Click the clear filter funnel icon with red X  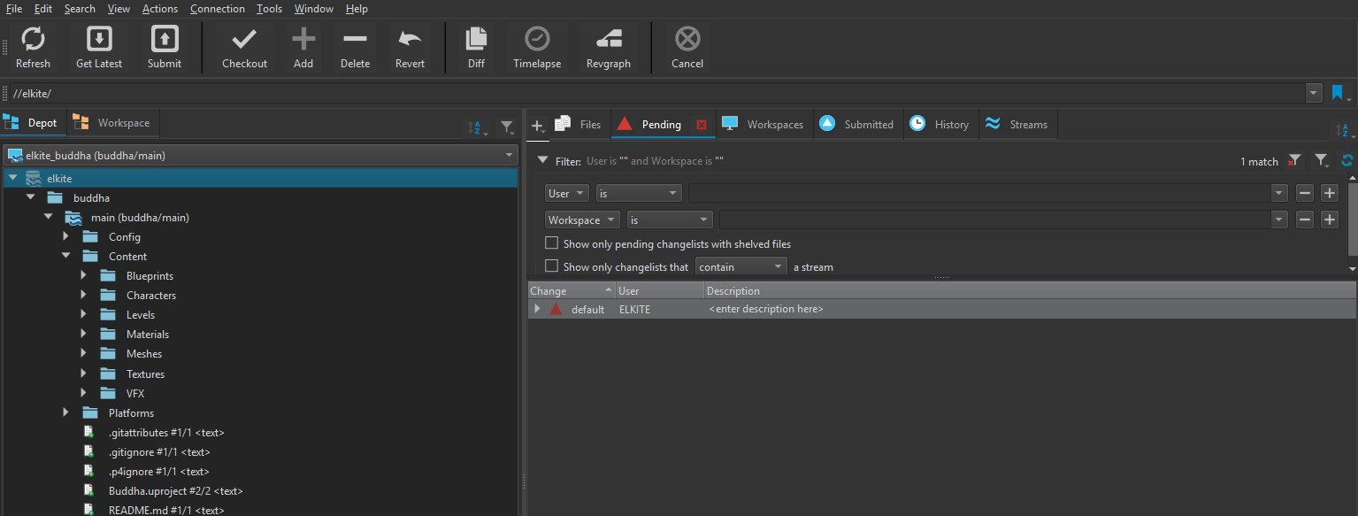pyautogui.click(x=1294, y=161)
